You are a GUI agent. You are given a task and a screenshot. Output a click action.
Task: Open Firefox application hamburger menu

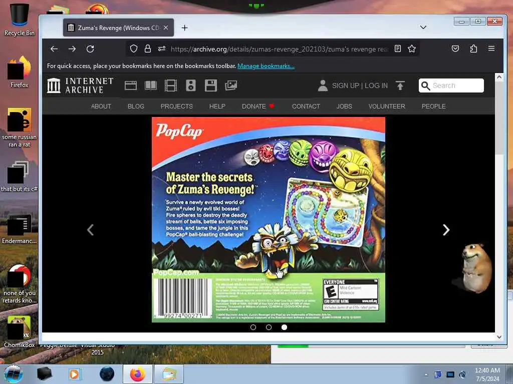(491, 48)
